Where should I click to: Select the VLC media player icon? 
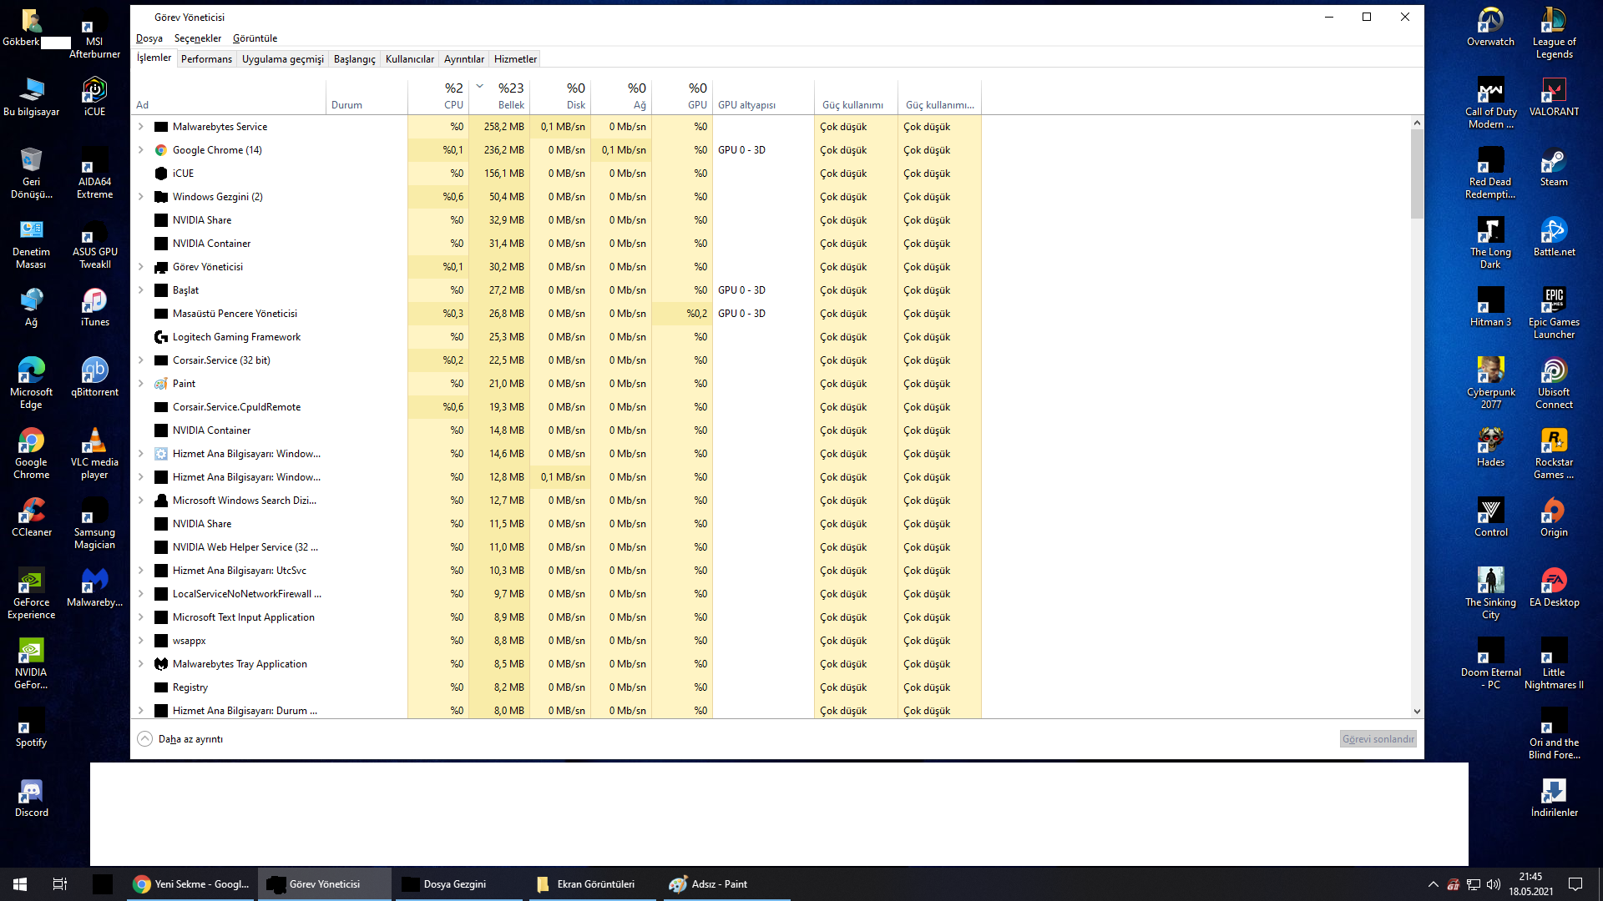pyautogui.click(x=94, y=454)
